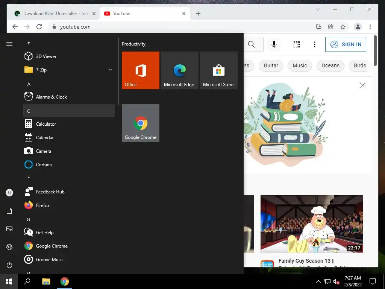Open Chrome tab search dropdown arrow
This screenshot has height=289, width=385.
pyautogui.click(x=317, y=9)
